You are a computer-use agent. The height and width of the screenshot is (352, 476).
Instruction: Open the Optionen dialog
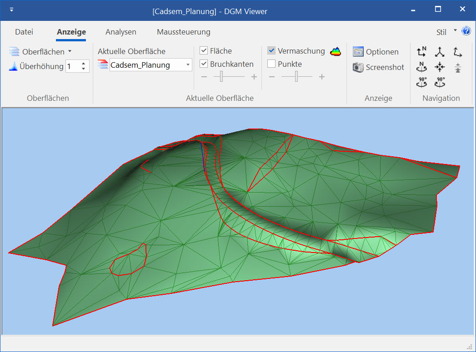pyautogui.click(x=376, y=52)
